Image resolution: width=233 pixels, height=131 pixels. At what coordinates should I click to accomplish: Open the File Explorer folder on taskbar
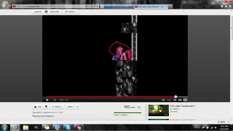coord(26,127)
